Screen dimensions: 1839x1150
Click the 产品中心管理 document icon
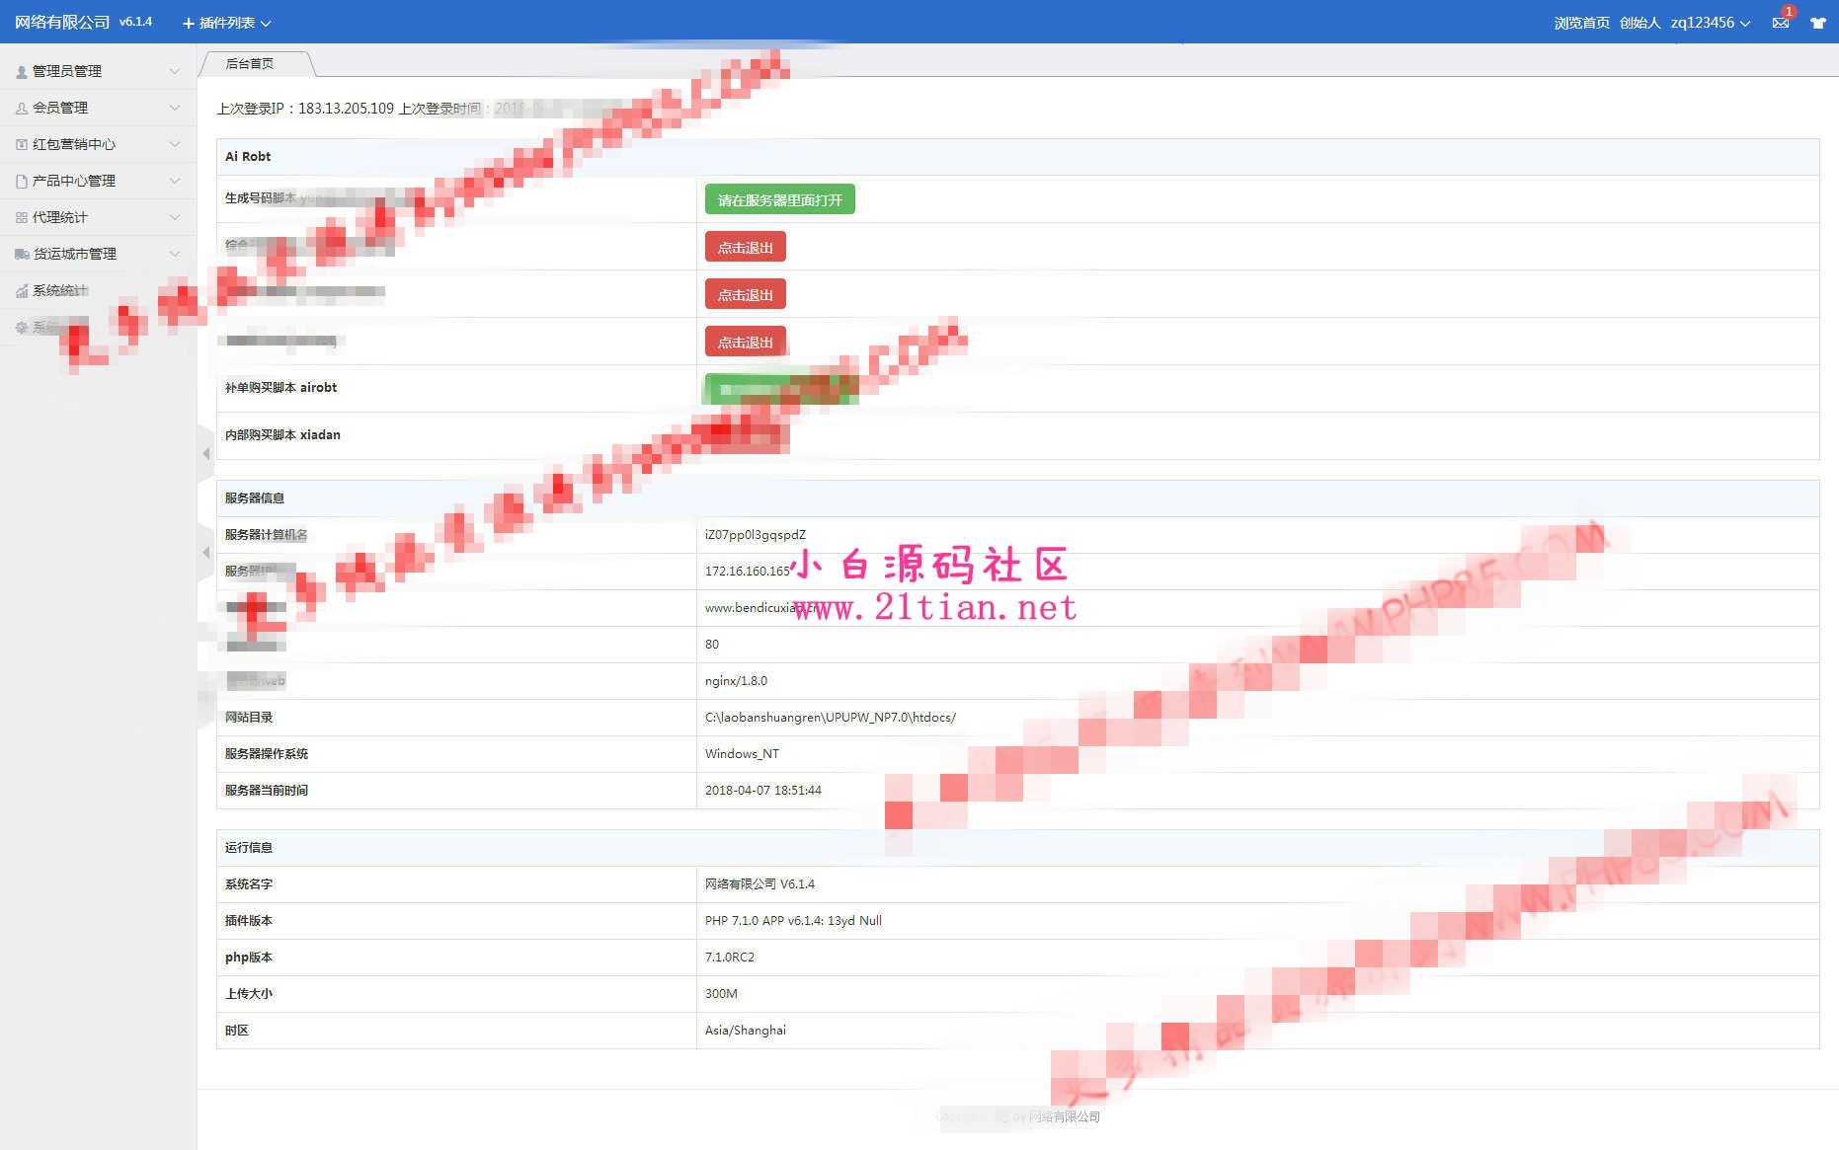(22, 182)
